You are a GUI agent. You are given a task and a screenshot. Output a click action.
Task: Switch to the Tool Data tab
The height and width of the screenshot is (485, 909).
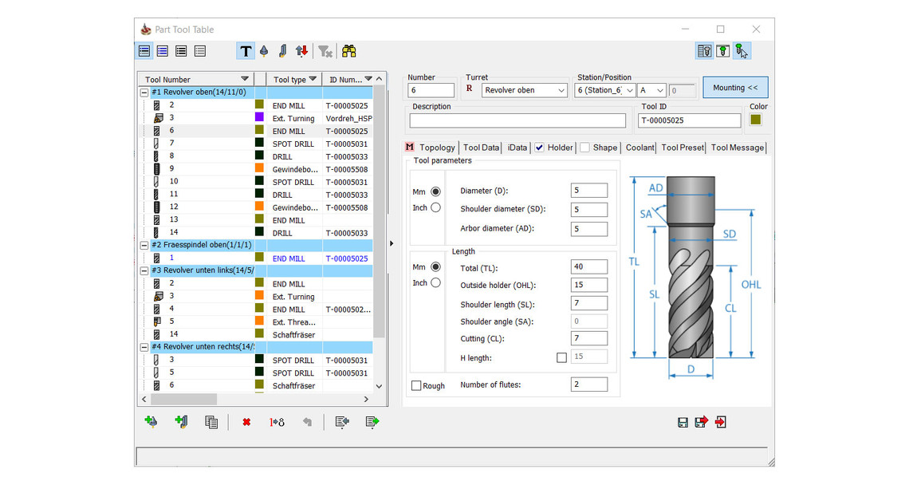click(481, 148)
